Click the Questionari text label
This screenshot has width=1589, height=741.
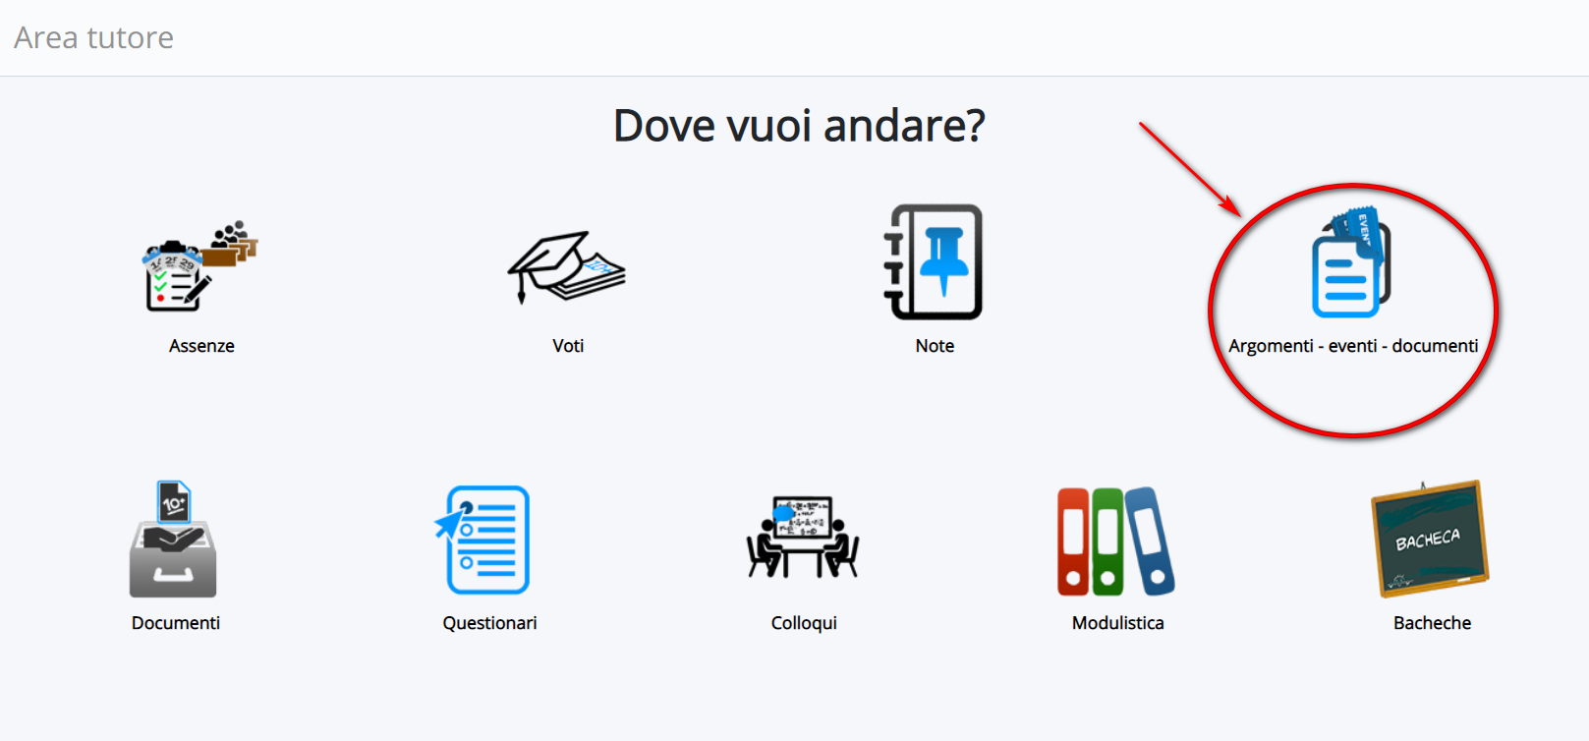pos(489,623)
